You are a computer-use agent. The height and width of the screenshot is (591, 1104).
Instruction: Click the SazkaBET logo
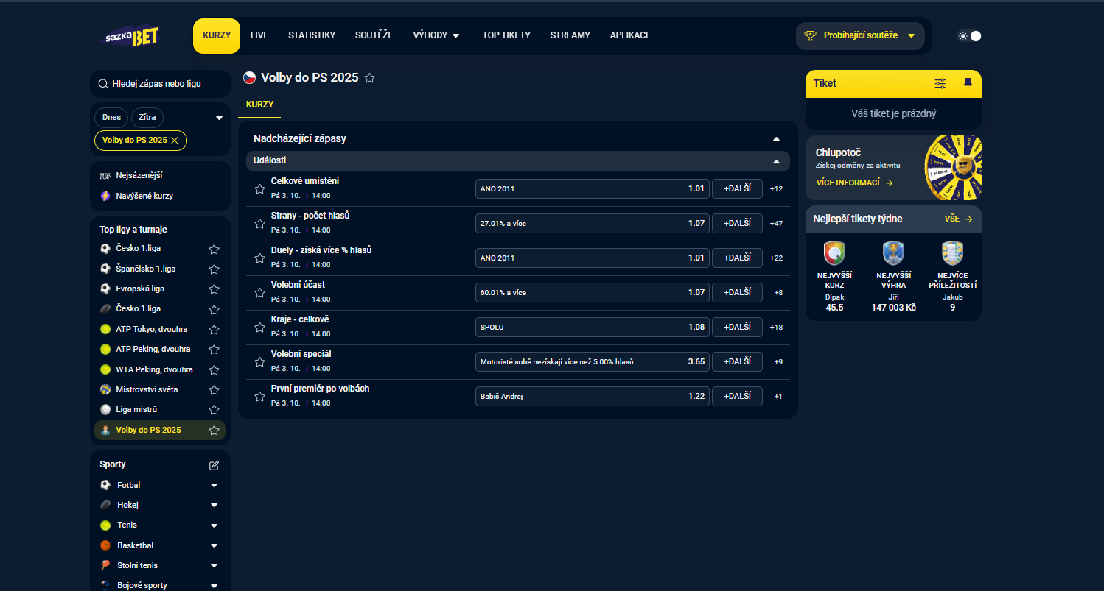(x=129, y=36)
